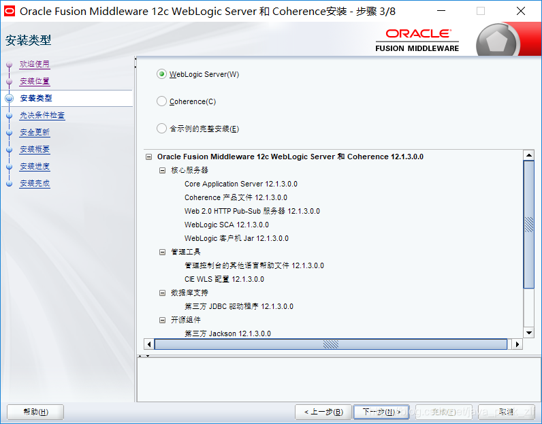Click the 安全更新 step bullet icon
Viewport: 542px width, 424px height.
(10, 132)
